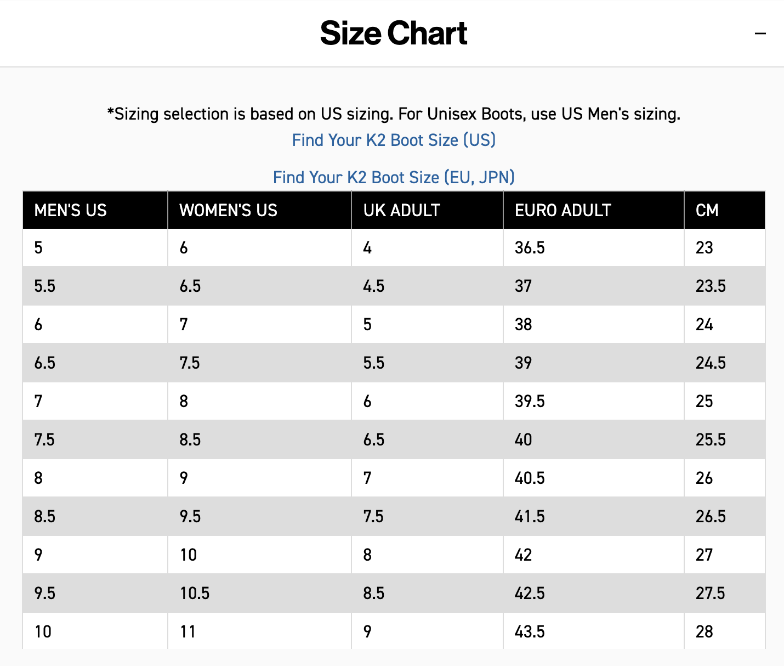Click Women's US size 10.5 cell
The height and width of the screenshot is (666, 784).
tap(195, 593)
